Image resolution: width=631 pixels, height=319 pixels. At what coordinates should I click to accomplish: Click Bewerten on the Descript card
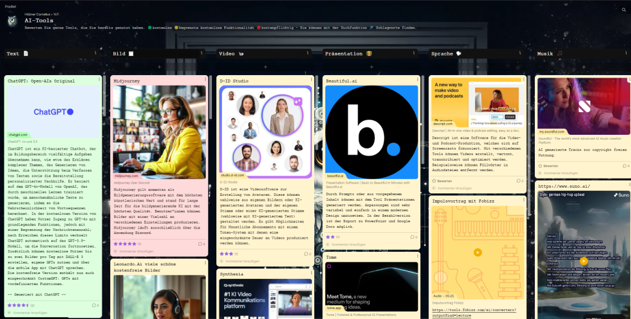[442, 181]
